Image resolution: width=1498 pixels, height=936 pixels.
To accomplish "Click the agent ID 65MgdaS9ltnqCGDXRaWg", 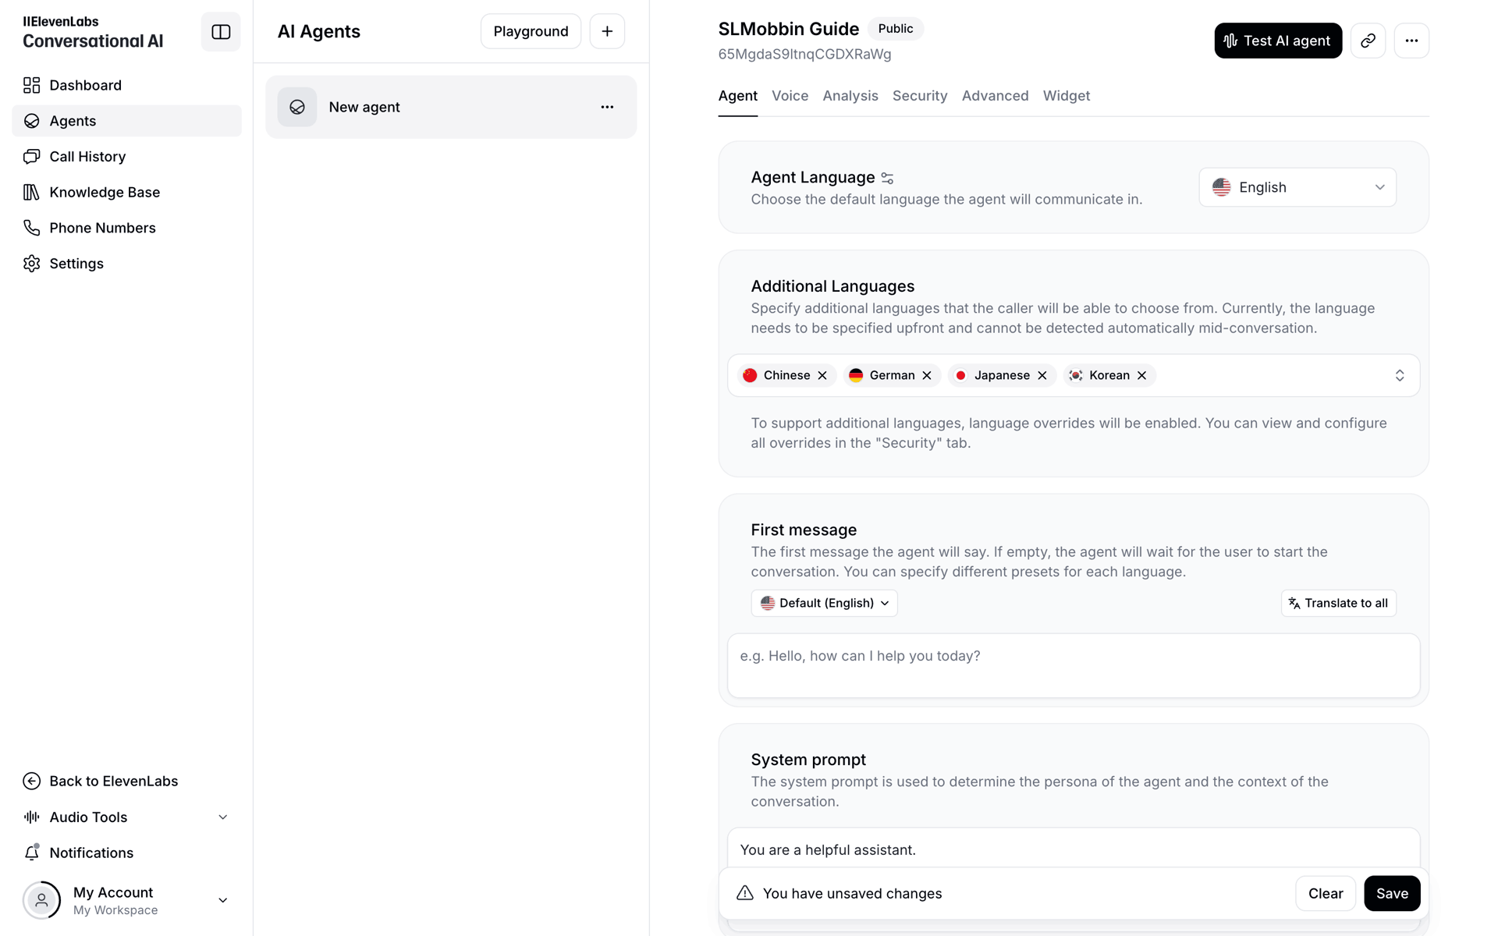I will click(804, 54).
